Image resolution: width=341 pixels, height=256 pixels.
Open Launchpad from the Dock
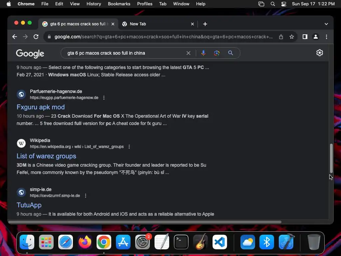pyautogui.click(x=46, y=242)
